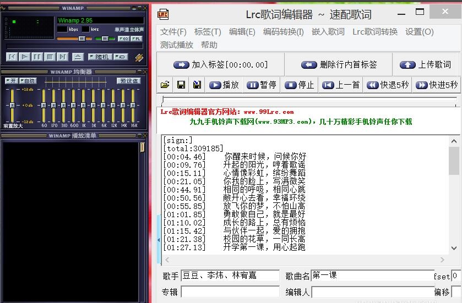Click 专辑 album input field
The height and width of the screenshot is (303, 462).
point(230,292)
